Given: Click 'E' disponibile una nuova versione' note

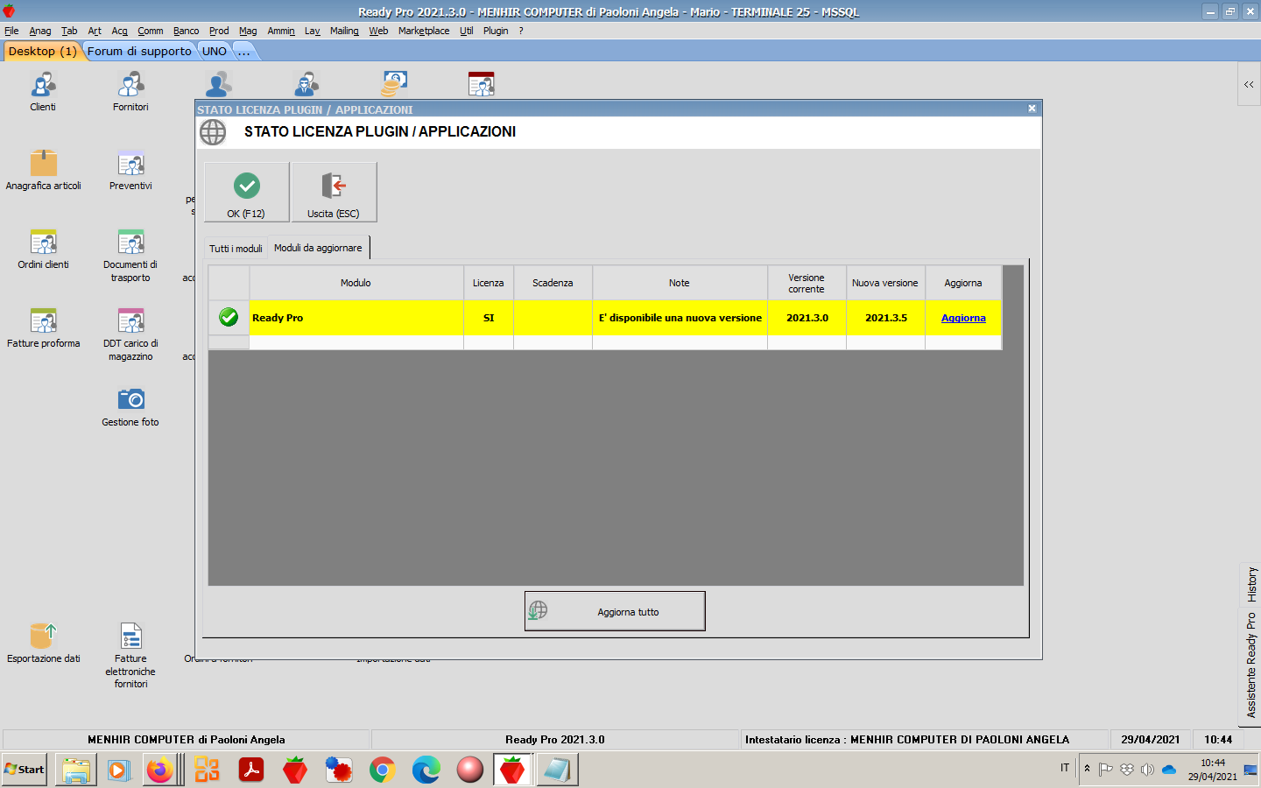Looking at the screenshot, I should [x=680, y=318].
